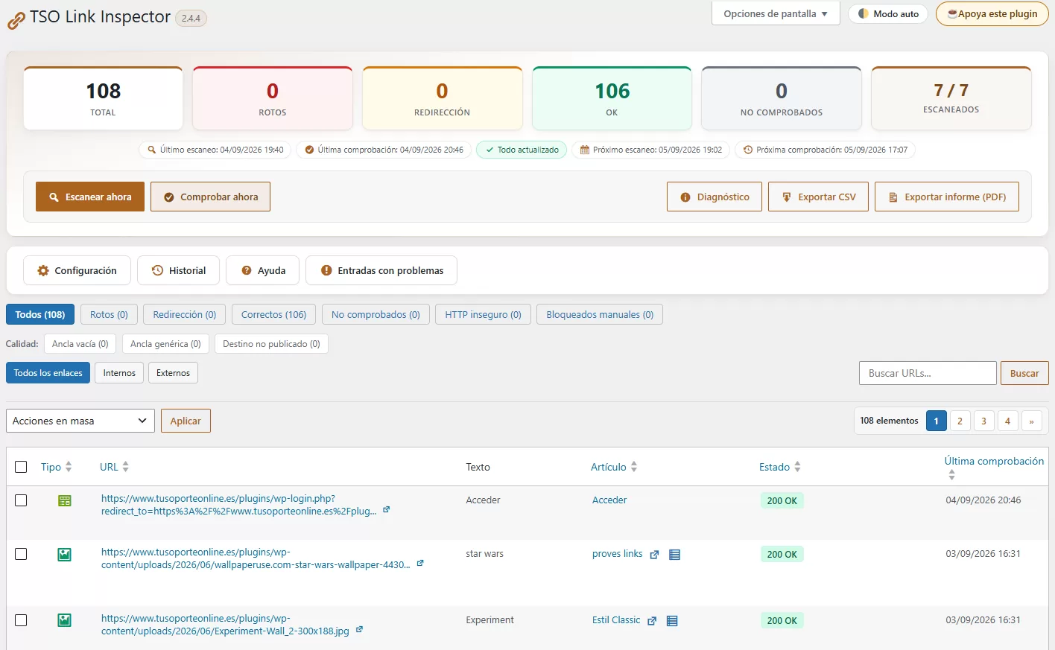Click the TSO Link Inspector chain logo
This screenshot has width=1055, height=650.
(x=16, y=22)
